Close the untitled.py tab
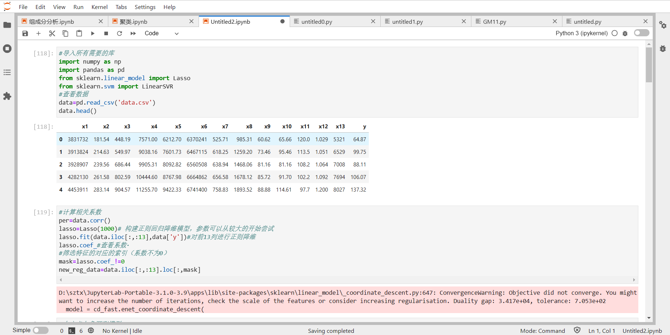This screenshot has width=670, height=335. [646, 22]
